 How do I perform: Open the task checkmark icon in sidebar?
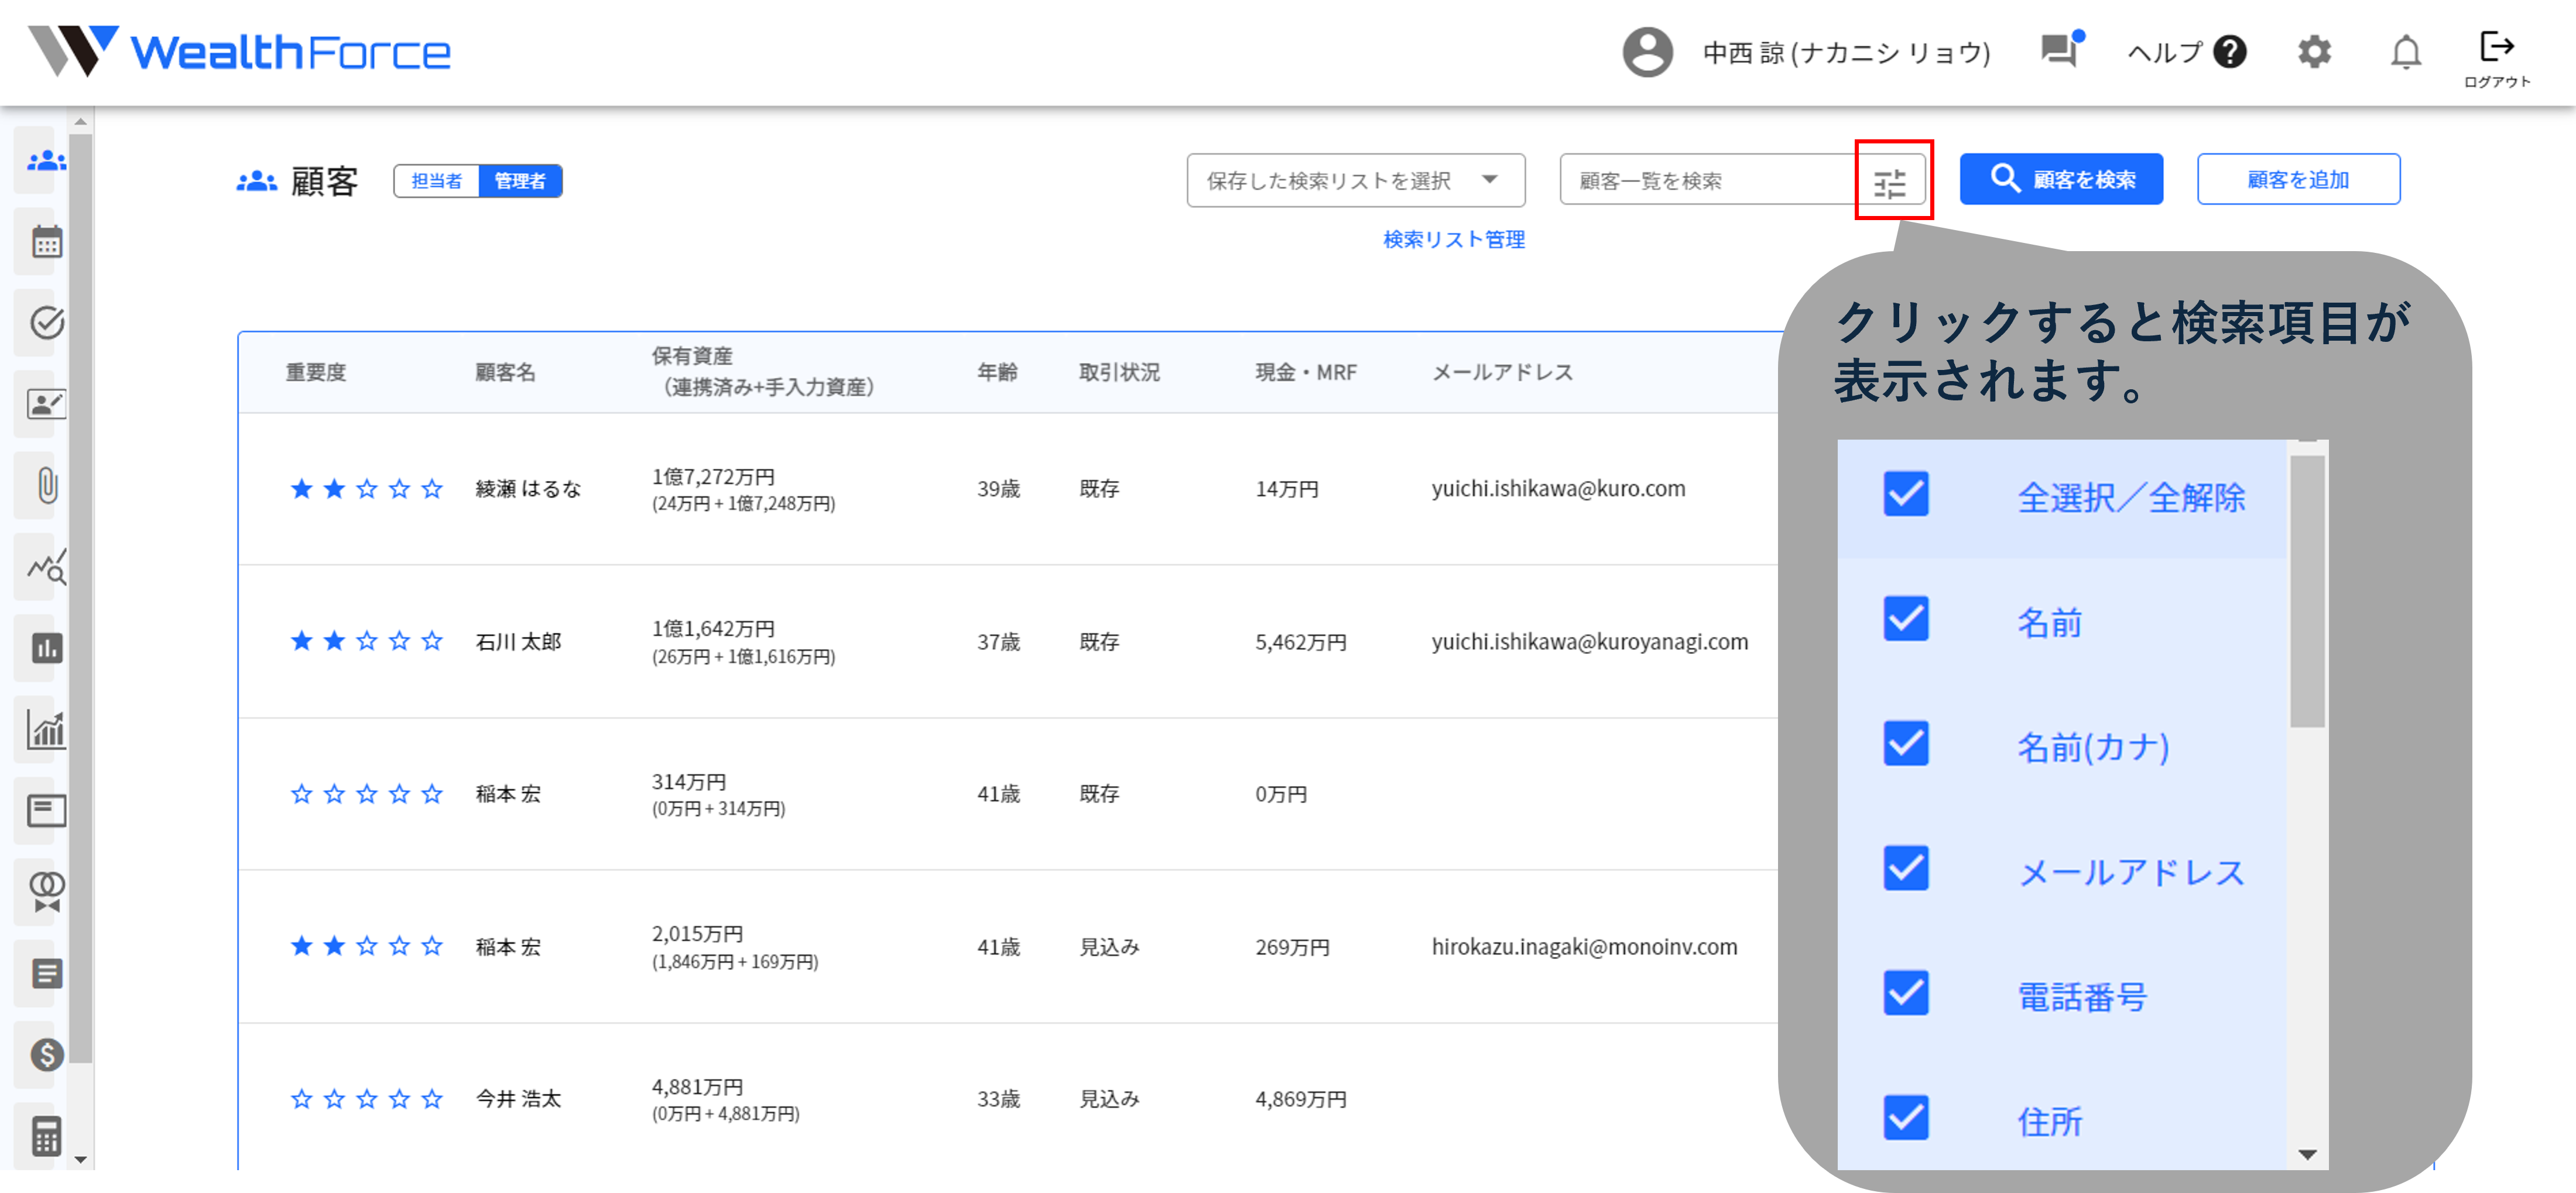pos(46,323)
